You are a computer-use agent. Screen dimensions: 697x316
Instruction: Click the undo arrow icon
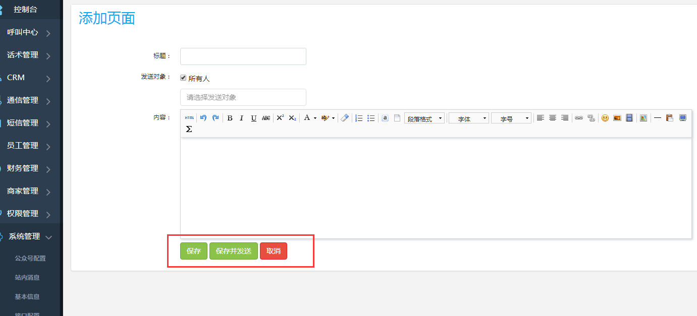pos(203,118)
